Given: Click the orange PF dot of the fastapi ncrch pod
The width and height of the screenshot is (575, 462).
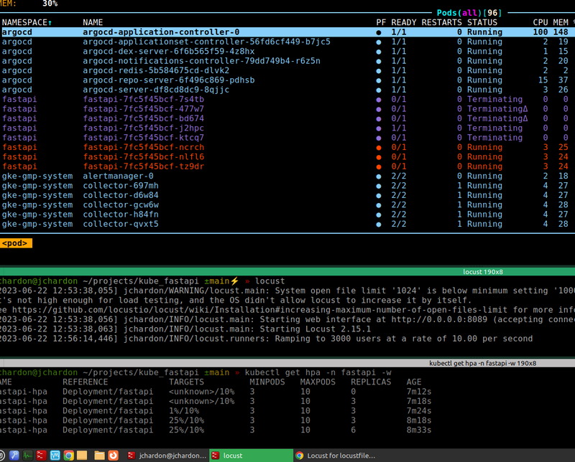Looking at the screenshot, I should 379,148.
